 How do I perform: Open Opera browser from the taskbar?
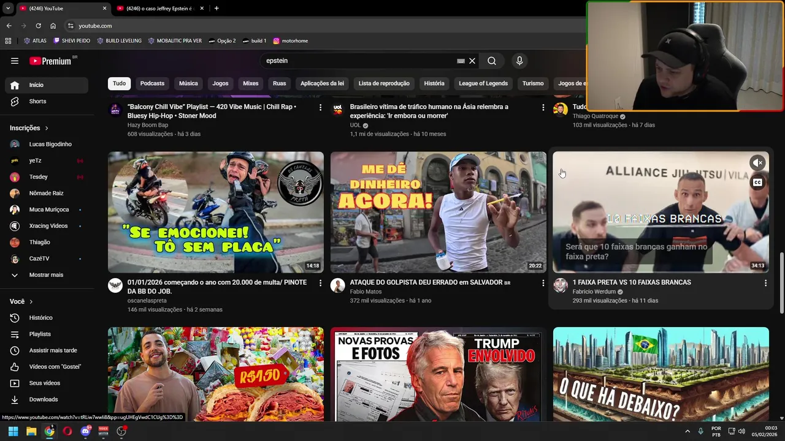click(67, 431)
